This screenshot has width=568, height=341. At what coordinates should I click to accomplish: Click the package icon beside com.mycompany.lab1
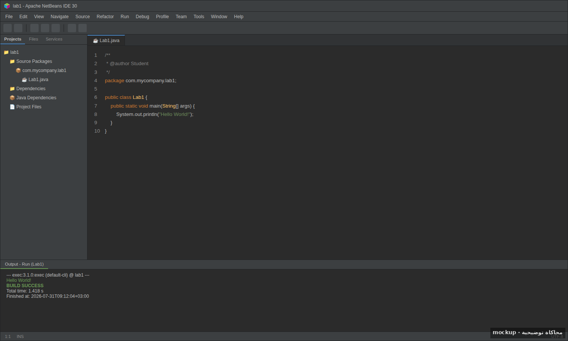[18, 70]
